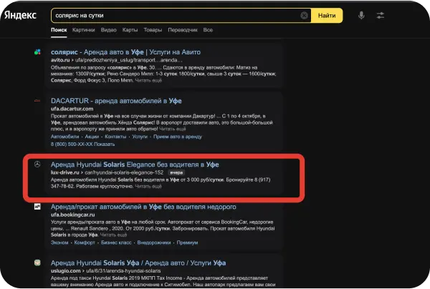Expand Читать ещё in the bookingcar snippet
This screenshot has height=289, width=430.
click(x=113, y=235)
